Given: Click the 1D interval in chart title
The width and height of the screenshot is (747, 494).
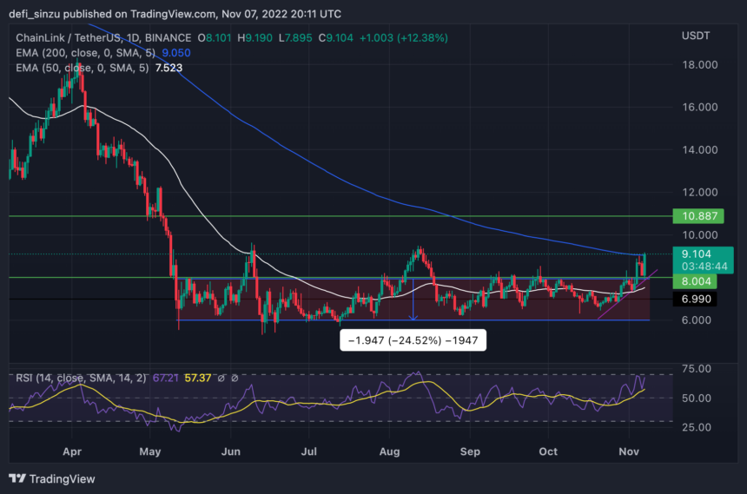Looking at the screenshot, I should (137, 38).
